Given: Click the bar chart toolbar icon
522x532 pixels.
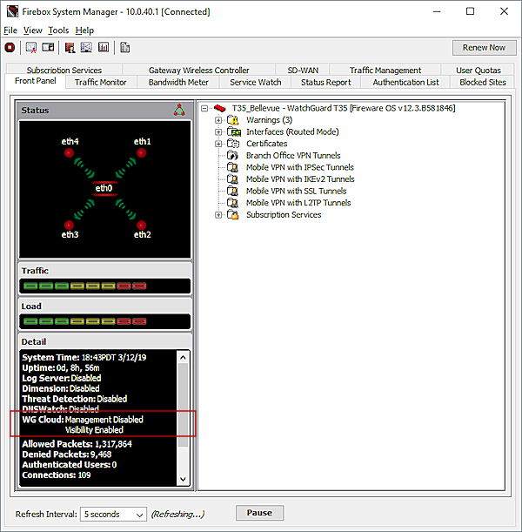Looking at the screenshot, I should (104, 48).
